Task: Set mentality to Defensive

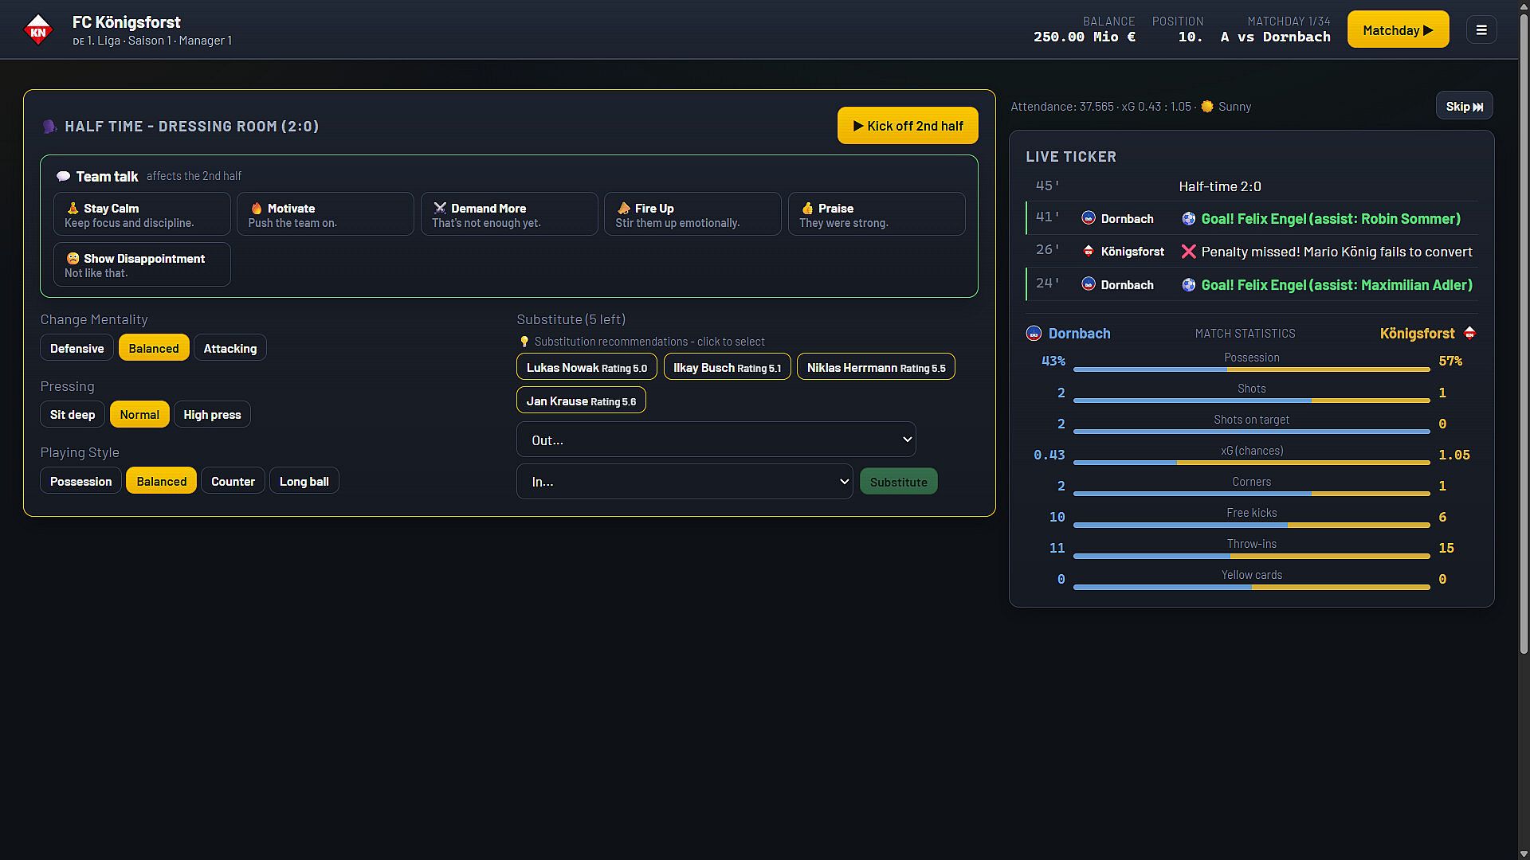Action: (76, 348)
